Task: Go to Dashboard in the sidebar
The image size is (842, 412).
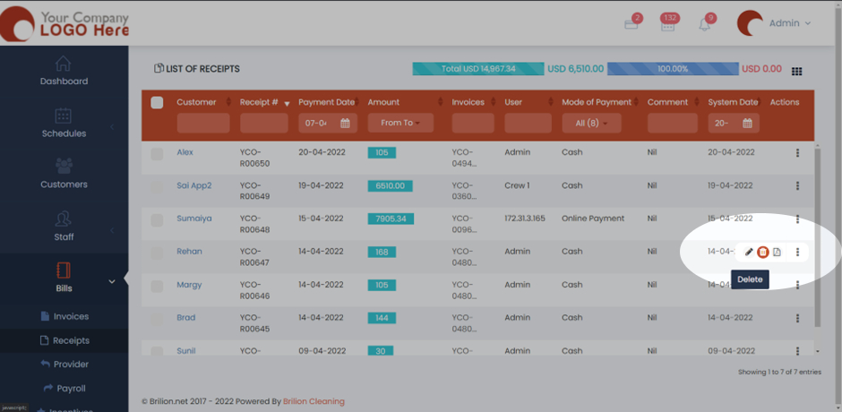Action: (x=64, y=71)
